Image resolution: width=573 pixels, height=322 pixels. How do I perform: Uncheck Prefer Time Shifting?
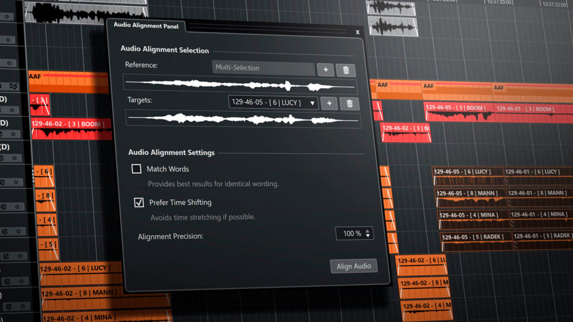click(x=139, y=202)
